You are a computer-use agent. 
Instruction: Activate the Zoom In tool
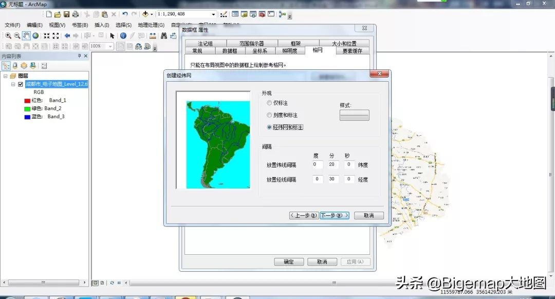[x=9, y=36]
